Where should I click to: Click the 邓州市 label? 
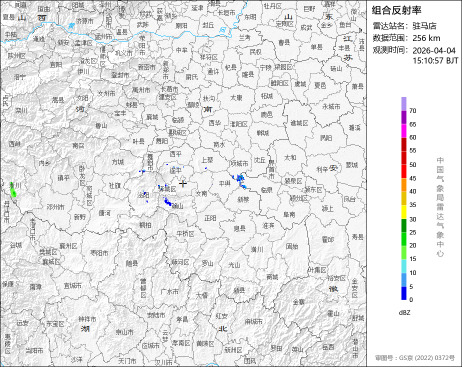coord(55,207)
